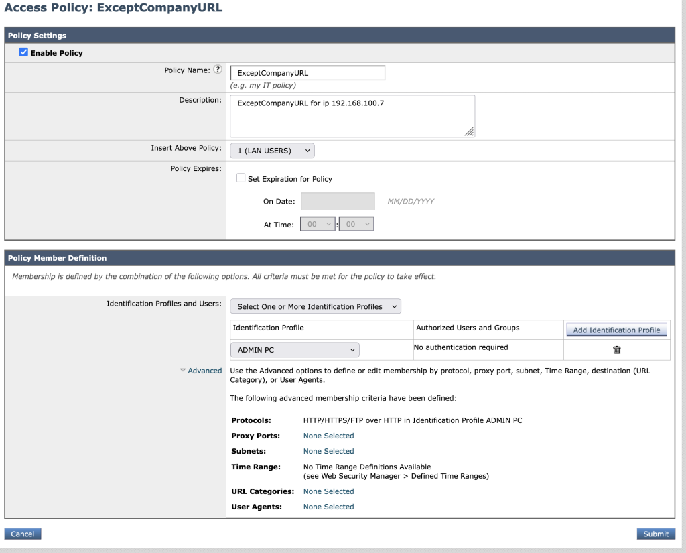686x553 pixels.
Task: Click the Add Identification Profile button
Action: pyautogui.click(x=616, y=330)
